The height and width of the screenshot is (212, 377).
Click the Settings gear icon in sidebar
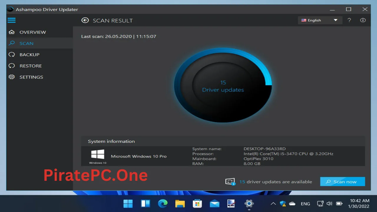(11, 77)
